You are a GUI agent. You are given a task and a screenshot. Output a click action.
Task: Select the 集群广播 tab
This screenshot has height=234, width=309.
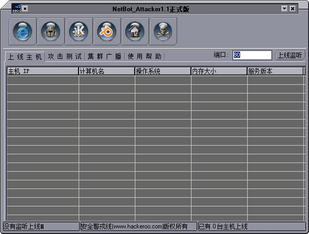104,56
